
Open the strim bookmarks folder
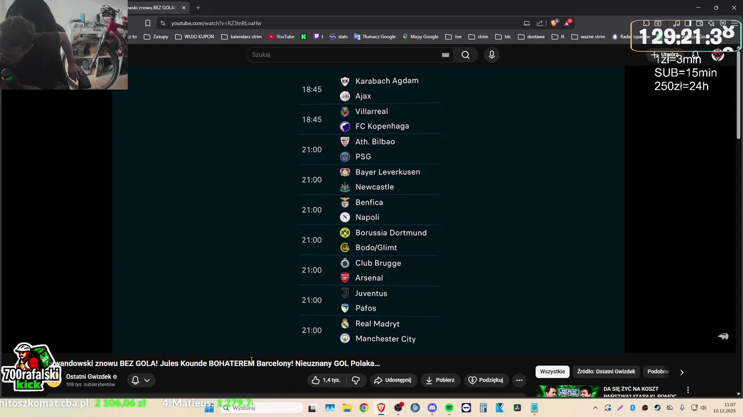point(478,36)
